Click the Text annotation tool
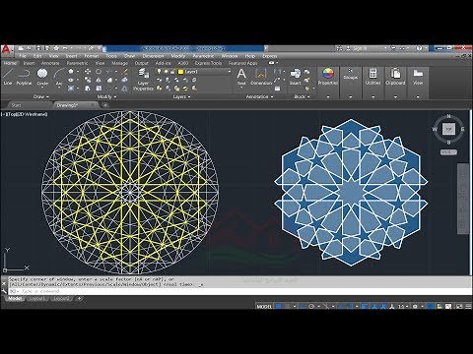Screen dimensions: 473x354 (241, 77)
